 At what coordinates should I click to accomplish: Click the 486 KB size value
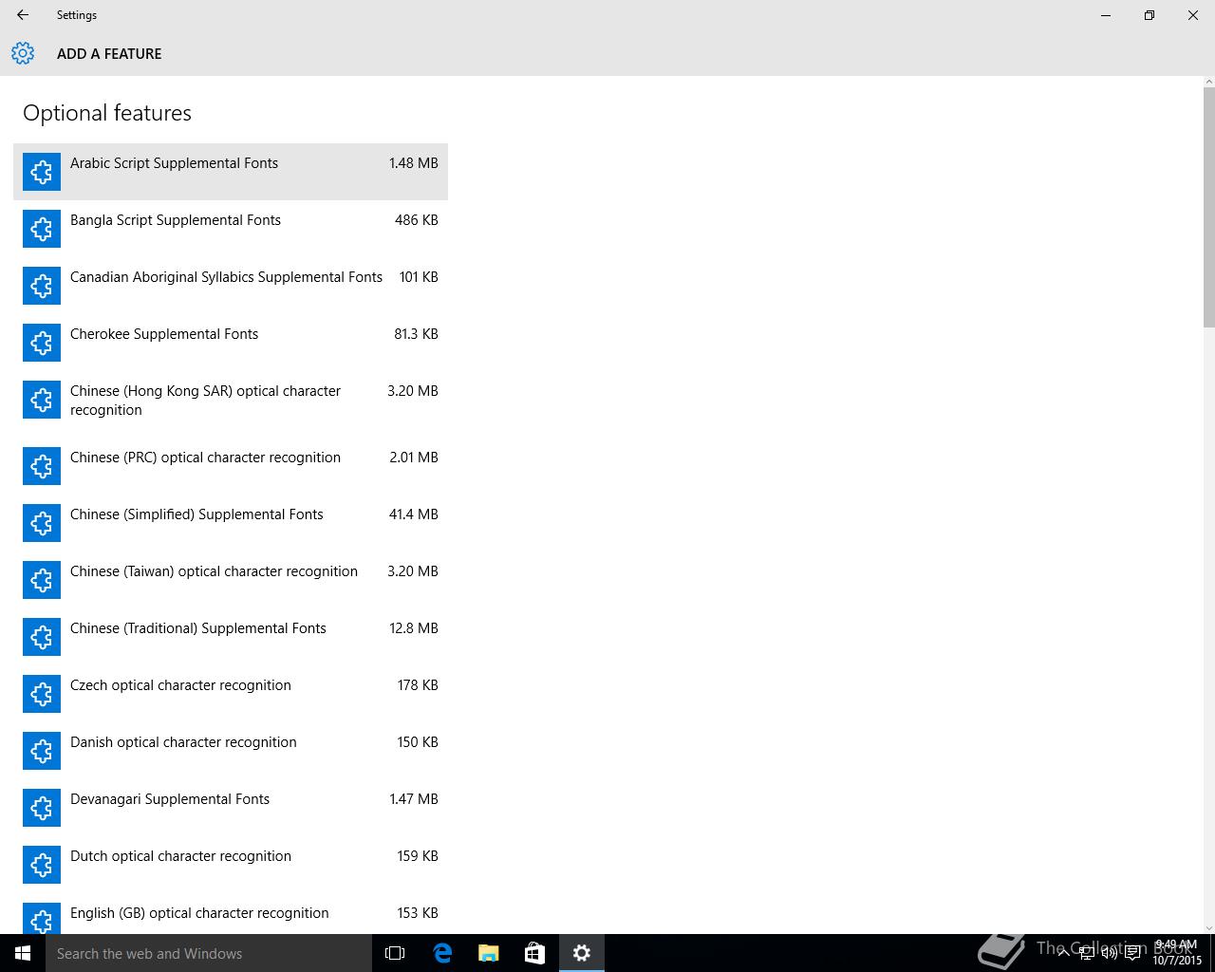[x=417, y=220]
